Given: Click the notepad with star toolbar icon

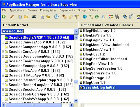Looking at the screenshot, I should click(43, 17).
